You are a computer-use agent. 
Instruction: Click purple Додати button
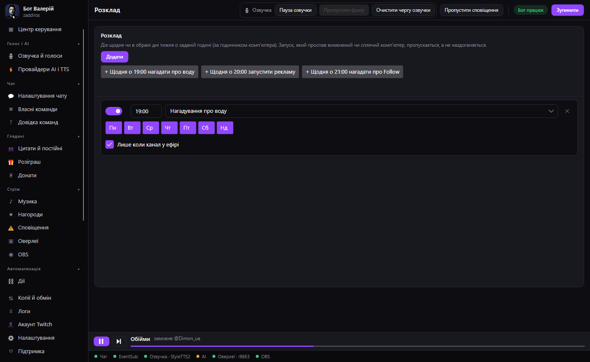(115, 57)
